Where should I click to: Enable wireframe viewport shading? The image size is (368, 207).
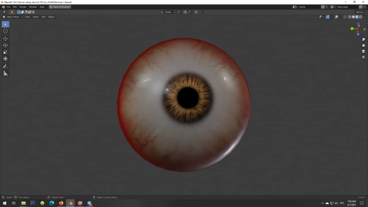click(350, 17)
